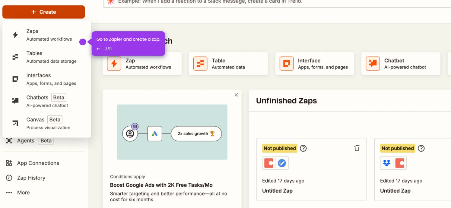Click the orange Zap card icon

[114, 64]
